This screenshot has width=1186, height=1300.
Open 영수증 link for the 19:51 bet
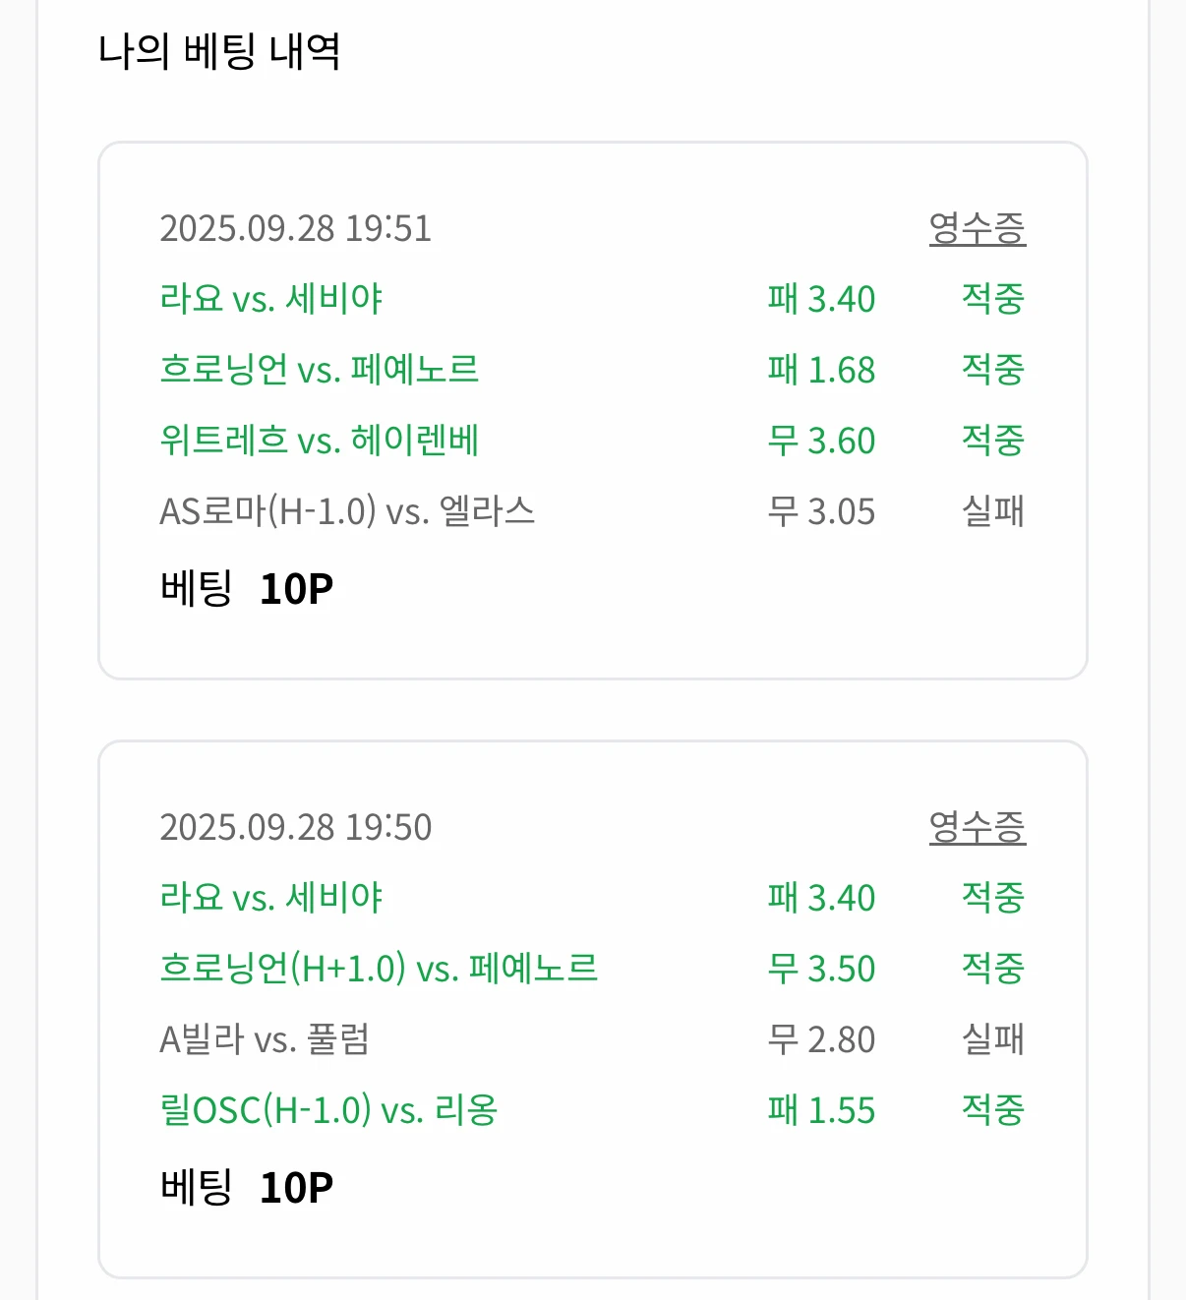click(977, 228)
